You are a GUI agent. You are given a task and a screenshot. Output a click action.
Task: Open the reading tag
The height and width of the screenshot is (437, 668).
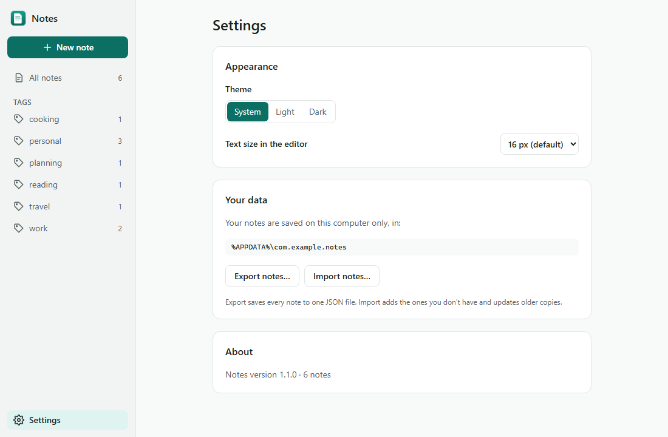tap(68, 185)
